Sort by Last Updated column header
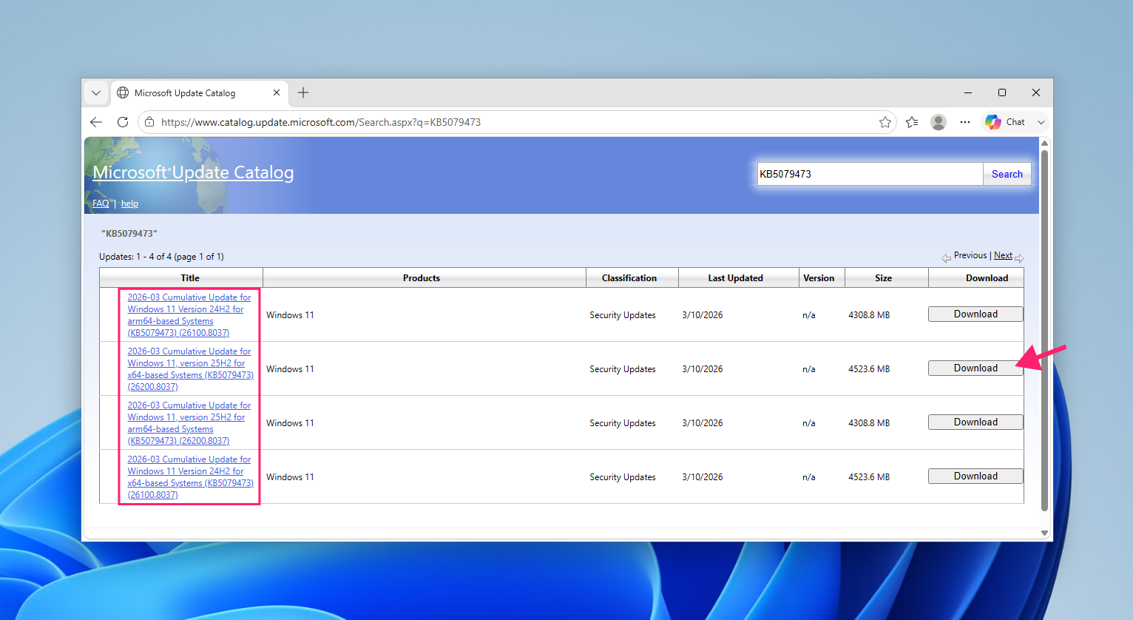The height and width of the screenshot is (620, 1133). coord(735,278)
